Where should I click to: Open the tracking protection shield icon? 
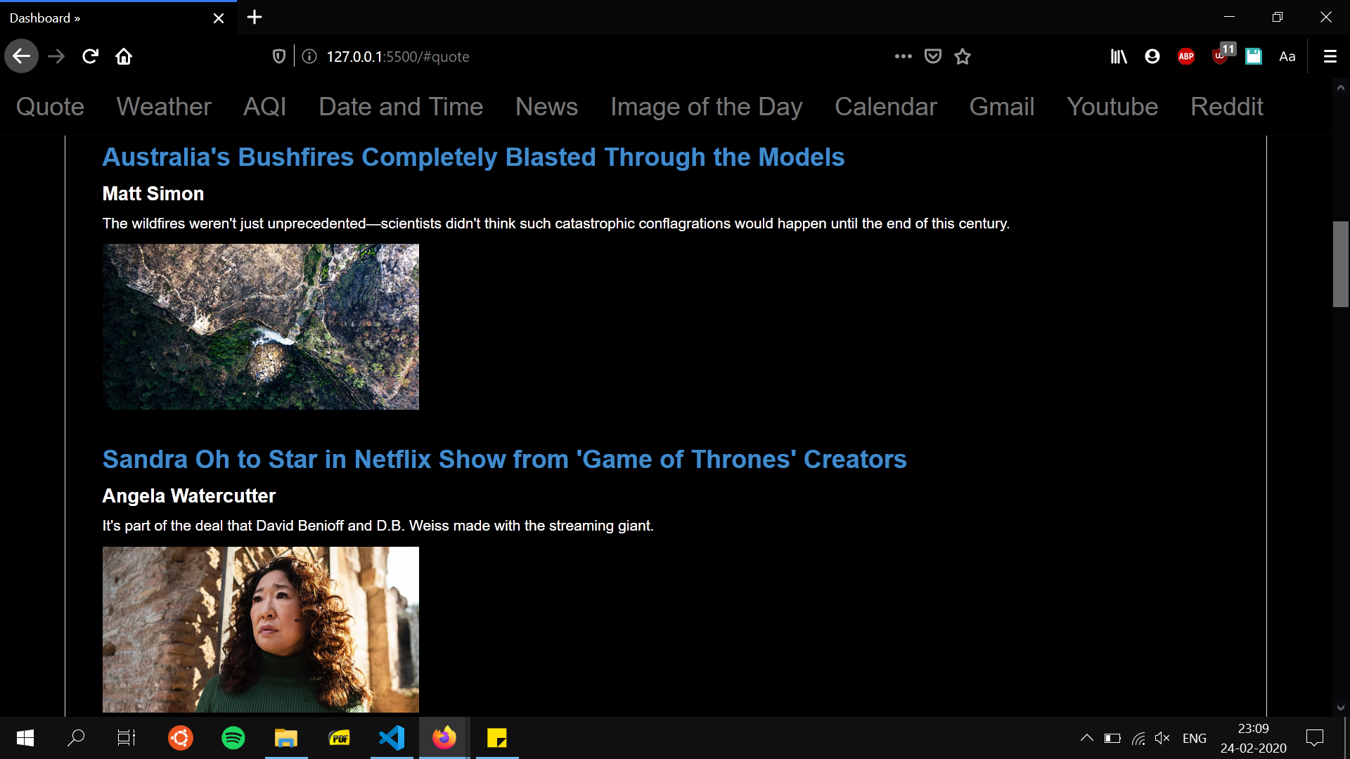click(x=279, y=56)
